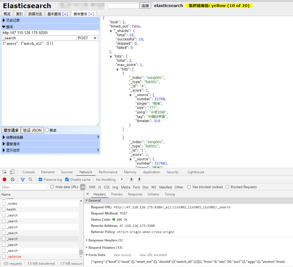This screenshot has width=293, height=267.
Task: Click the view source link under Form Data
Action: pyautogui.click(x=122, y=255)
